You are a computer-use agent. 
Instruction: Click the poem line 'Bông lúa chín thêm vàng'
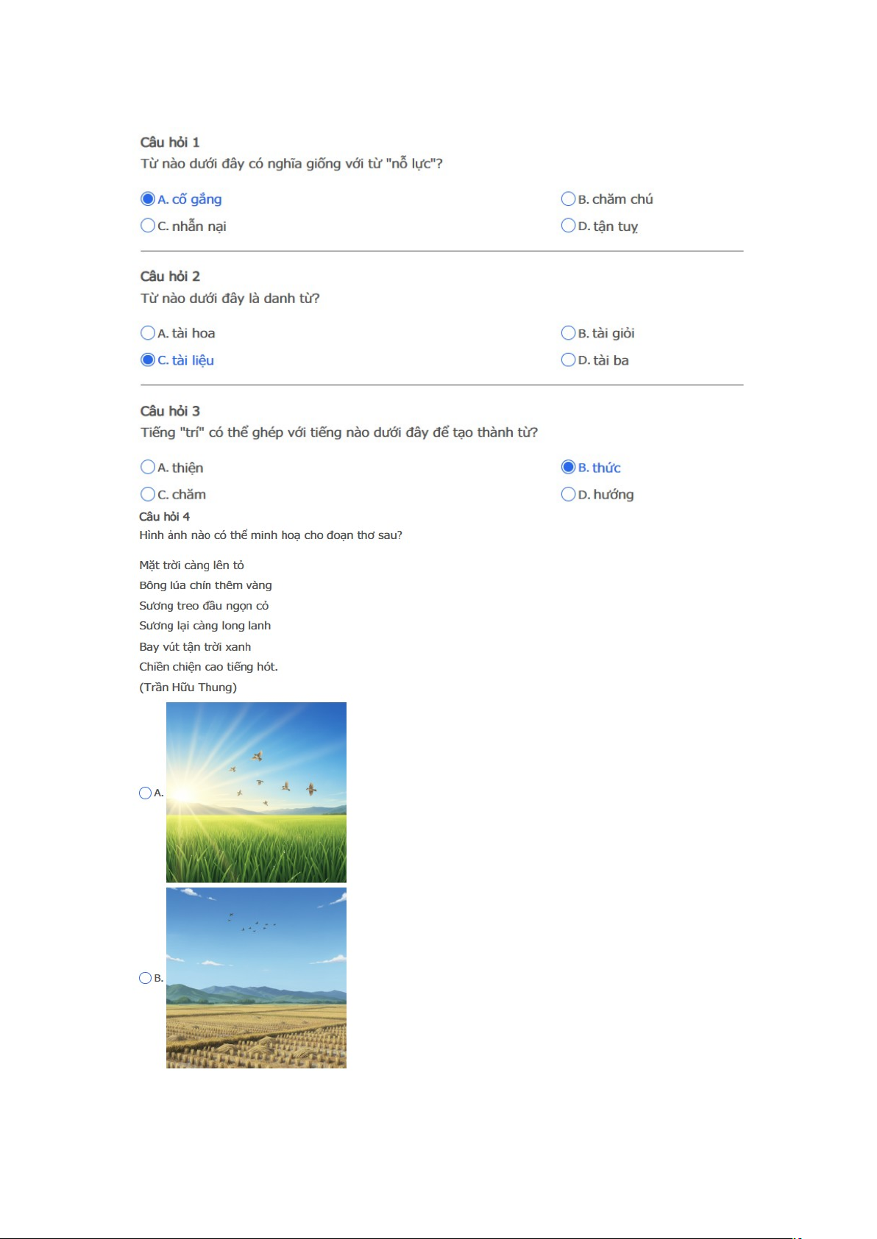pyautogui.click(x=205, y=585)
